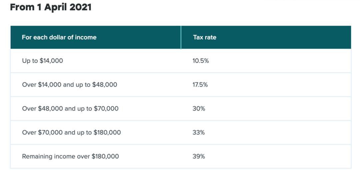Image resolution: width=360 pixels, height=173 pixels.
Task: Select the "Tax rate" column header
Action: 205,37
